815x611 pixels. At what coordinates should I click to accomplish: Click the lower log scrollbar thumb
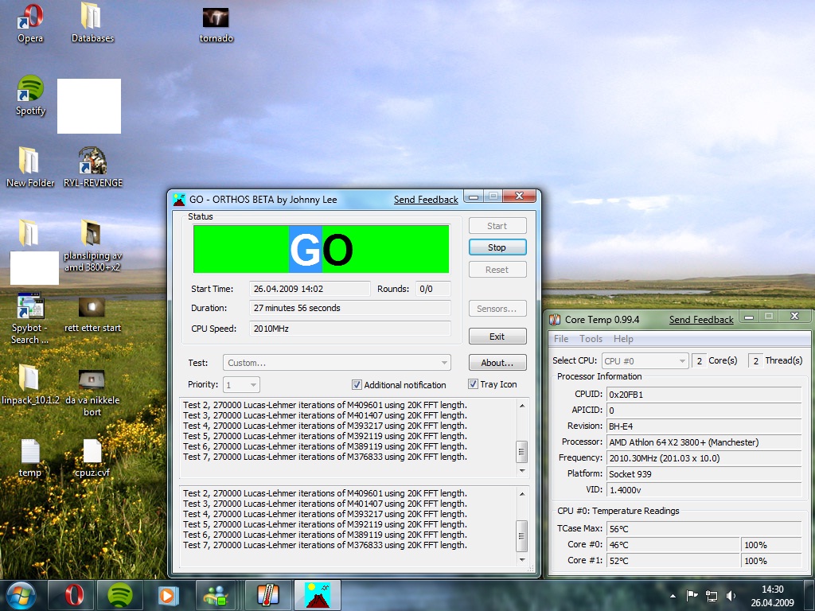tap(522, 535)
